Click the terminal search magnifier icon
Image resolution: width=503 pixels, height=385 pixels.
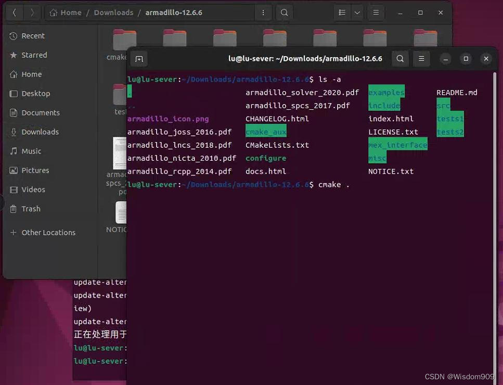tap(400, 59)
